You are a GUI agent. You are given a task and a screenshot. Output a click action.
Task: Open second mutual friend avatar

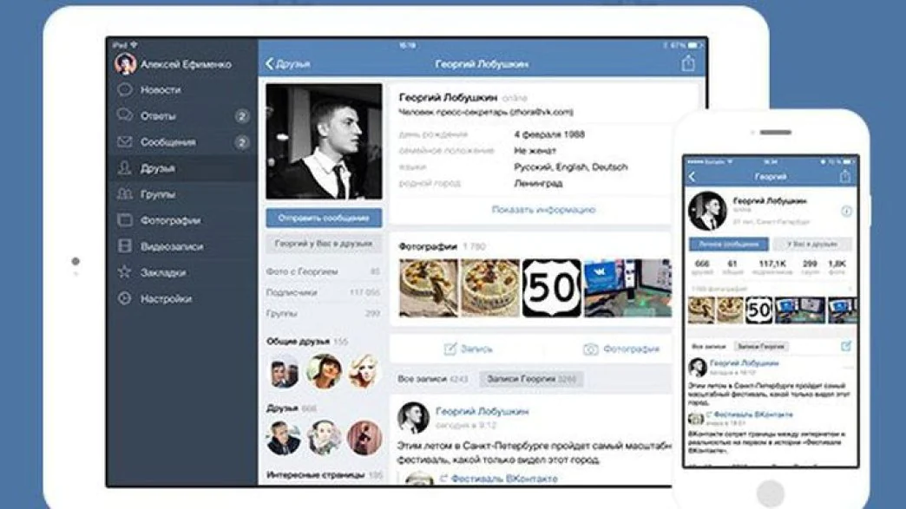tap(324, 372)
